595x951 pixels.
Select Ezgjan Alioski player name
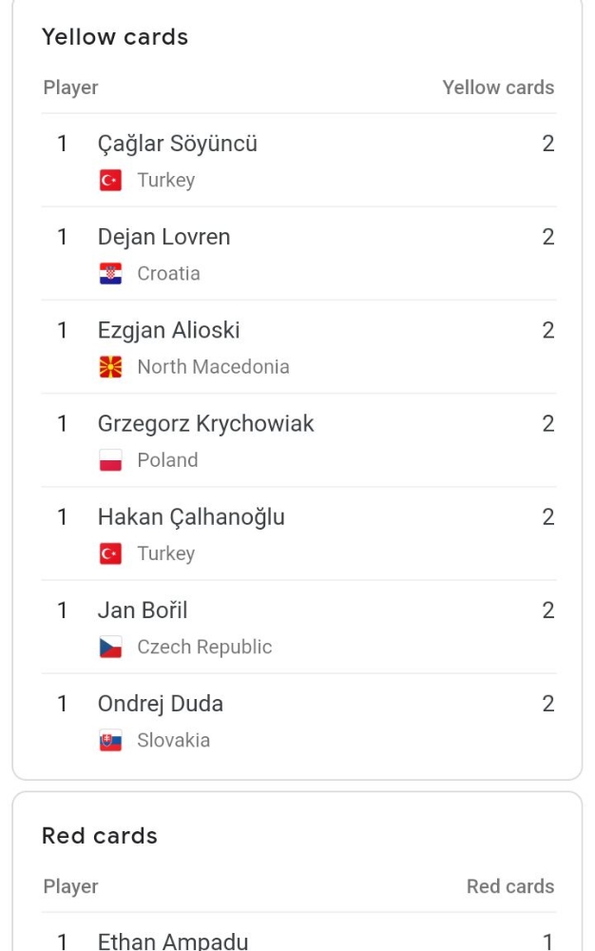[168, 331]
